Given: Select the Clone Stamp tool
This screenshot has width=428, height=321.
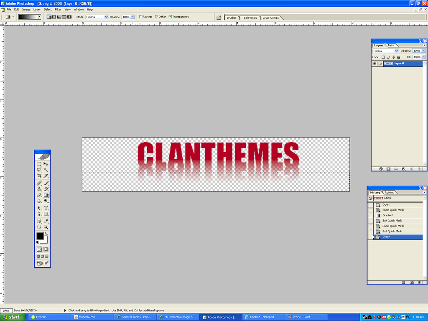Looking at the screenshot, I should [x=39, y=189].
